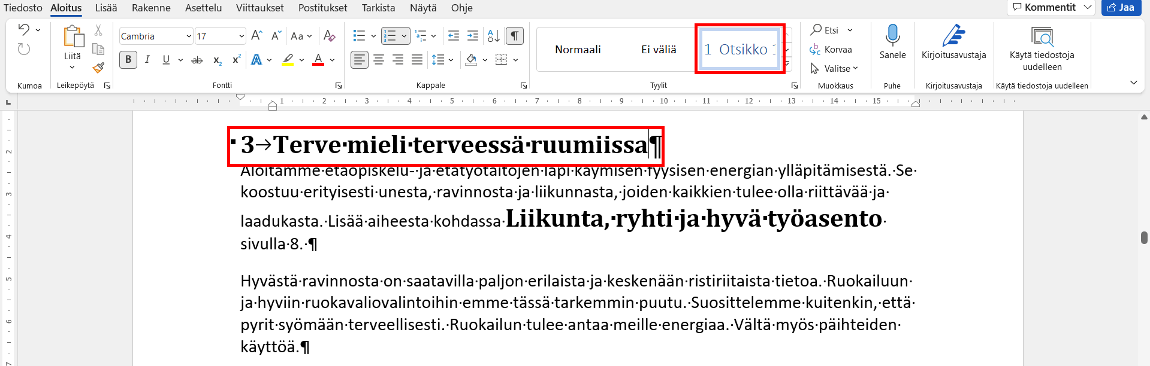Screen dimensions: 1150x366
Task: Increase font size with the larger A icon
Action: (x=256, y=36)
